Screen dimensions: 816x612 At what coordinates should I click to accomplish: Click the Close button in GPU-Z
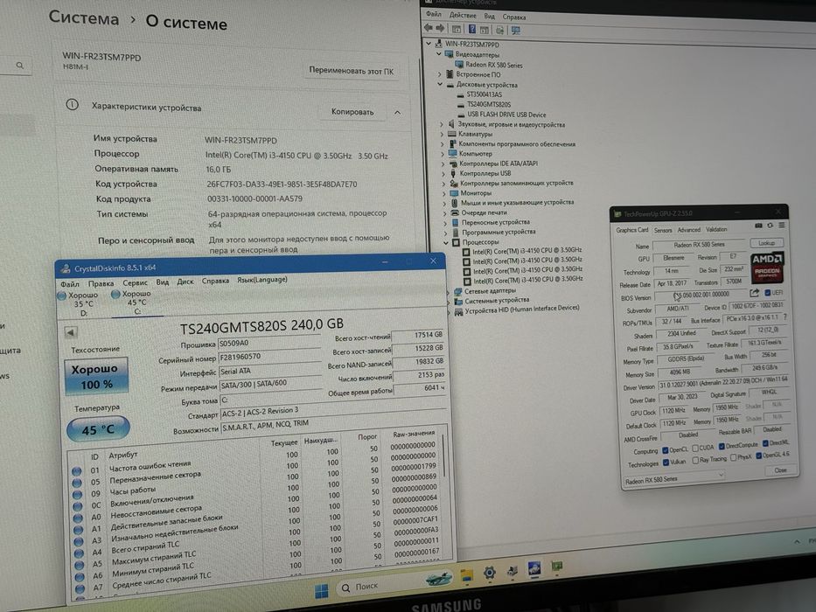(780, 470)
